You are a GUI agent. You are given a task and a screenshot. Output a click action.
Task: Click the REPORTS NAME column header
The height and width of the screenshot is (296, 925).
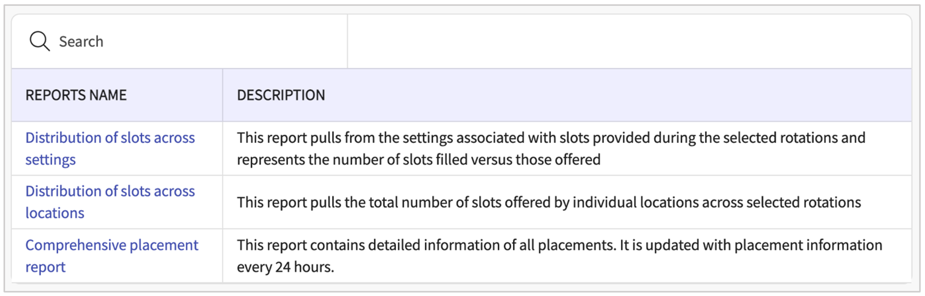pyautogui.click(x=76, y=95)
